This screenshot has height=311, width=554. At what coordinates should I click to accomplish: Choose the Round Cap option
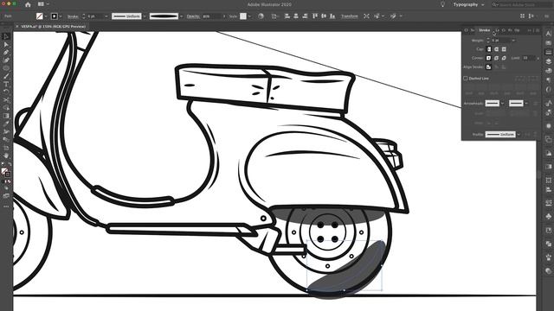[x=496, y=49]
